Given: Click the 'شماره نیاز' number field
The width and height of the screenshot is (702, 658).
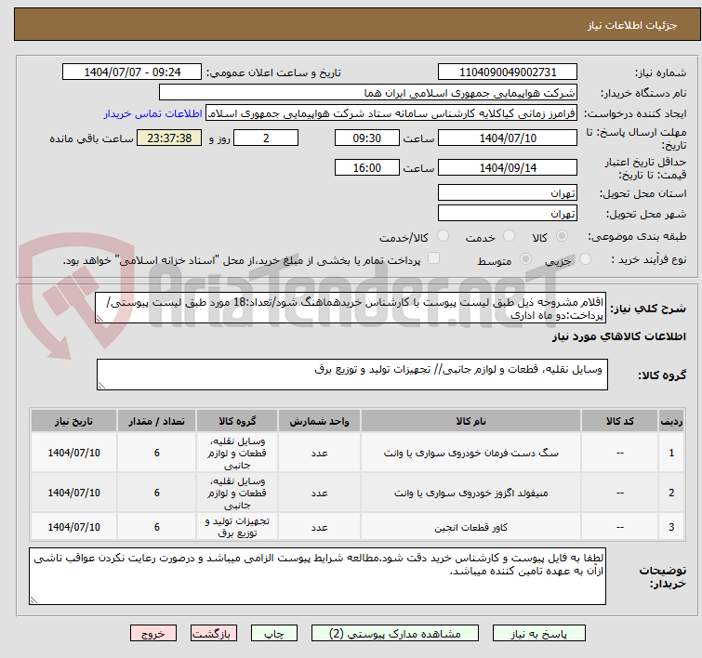Looking at the screenshot, I should (508, 72).
